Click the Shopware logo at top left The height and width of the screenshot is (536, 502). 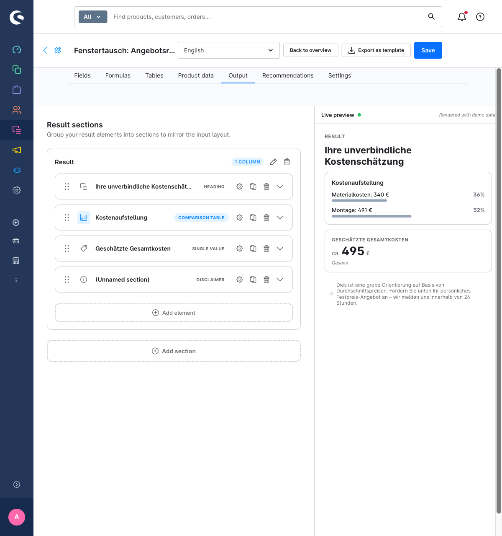[17, 17]
